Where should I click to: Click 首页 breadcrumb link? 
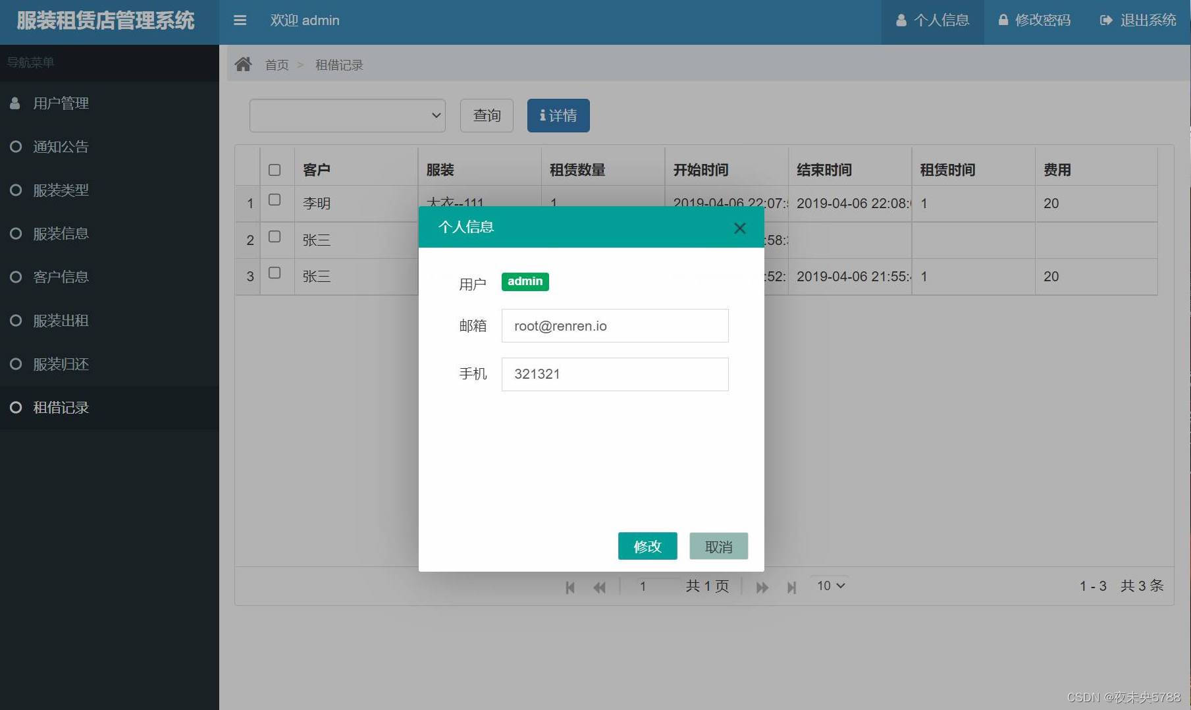click(x=277, y=65)
